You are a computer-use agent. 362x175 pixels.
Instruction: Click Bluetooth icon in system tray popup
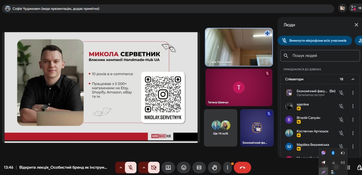click(333, 153)
